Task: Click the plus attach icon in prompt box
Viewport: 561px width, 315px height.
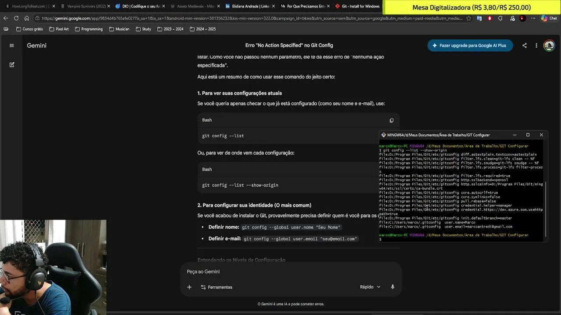Action: (189, 287)
